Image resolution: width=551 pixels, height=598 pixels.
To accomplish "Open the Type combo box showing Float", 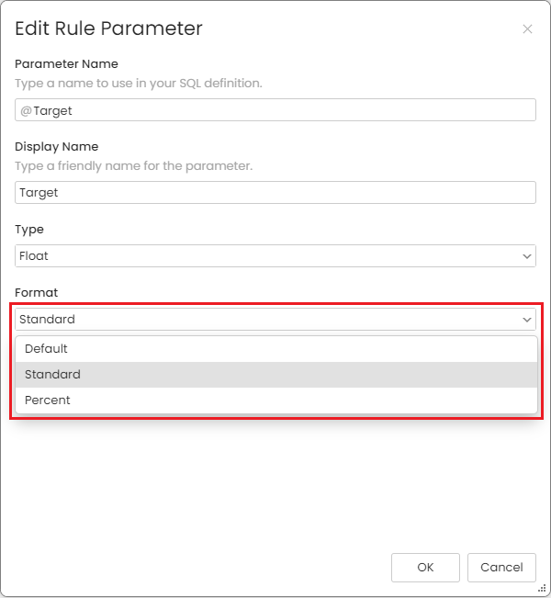I will click(x=275, y=256).
